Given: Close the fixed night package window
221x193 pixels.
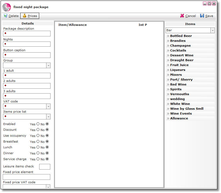Looking at the screenshot, I should click(214, 4).
